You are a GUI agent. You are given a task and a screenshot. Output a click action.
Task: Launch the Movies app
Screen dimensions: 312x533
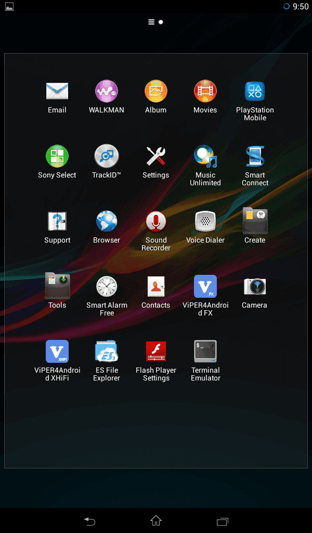(x=205, y=91)
